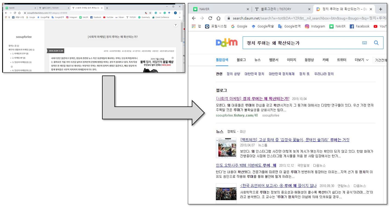Open category 2. 마케팅 4P (8)
The image size is (389, 207).
(18, 58)
